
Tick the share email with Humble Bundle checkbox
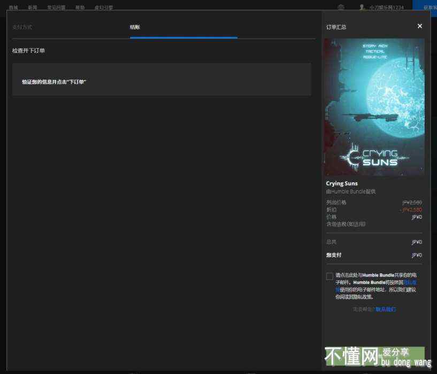pyautogui.click(x=329, y=276)
